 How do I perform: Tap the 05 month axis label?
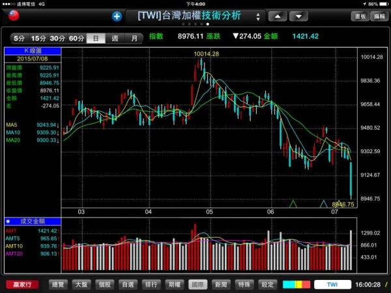click(x=209, y=212)
